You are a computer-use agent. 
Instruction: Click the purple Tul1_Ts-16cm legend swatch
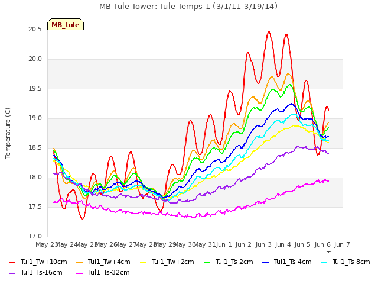tap(12, 273)
